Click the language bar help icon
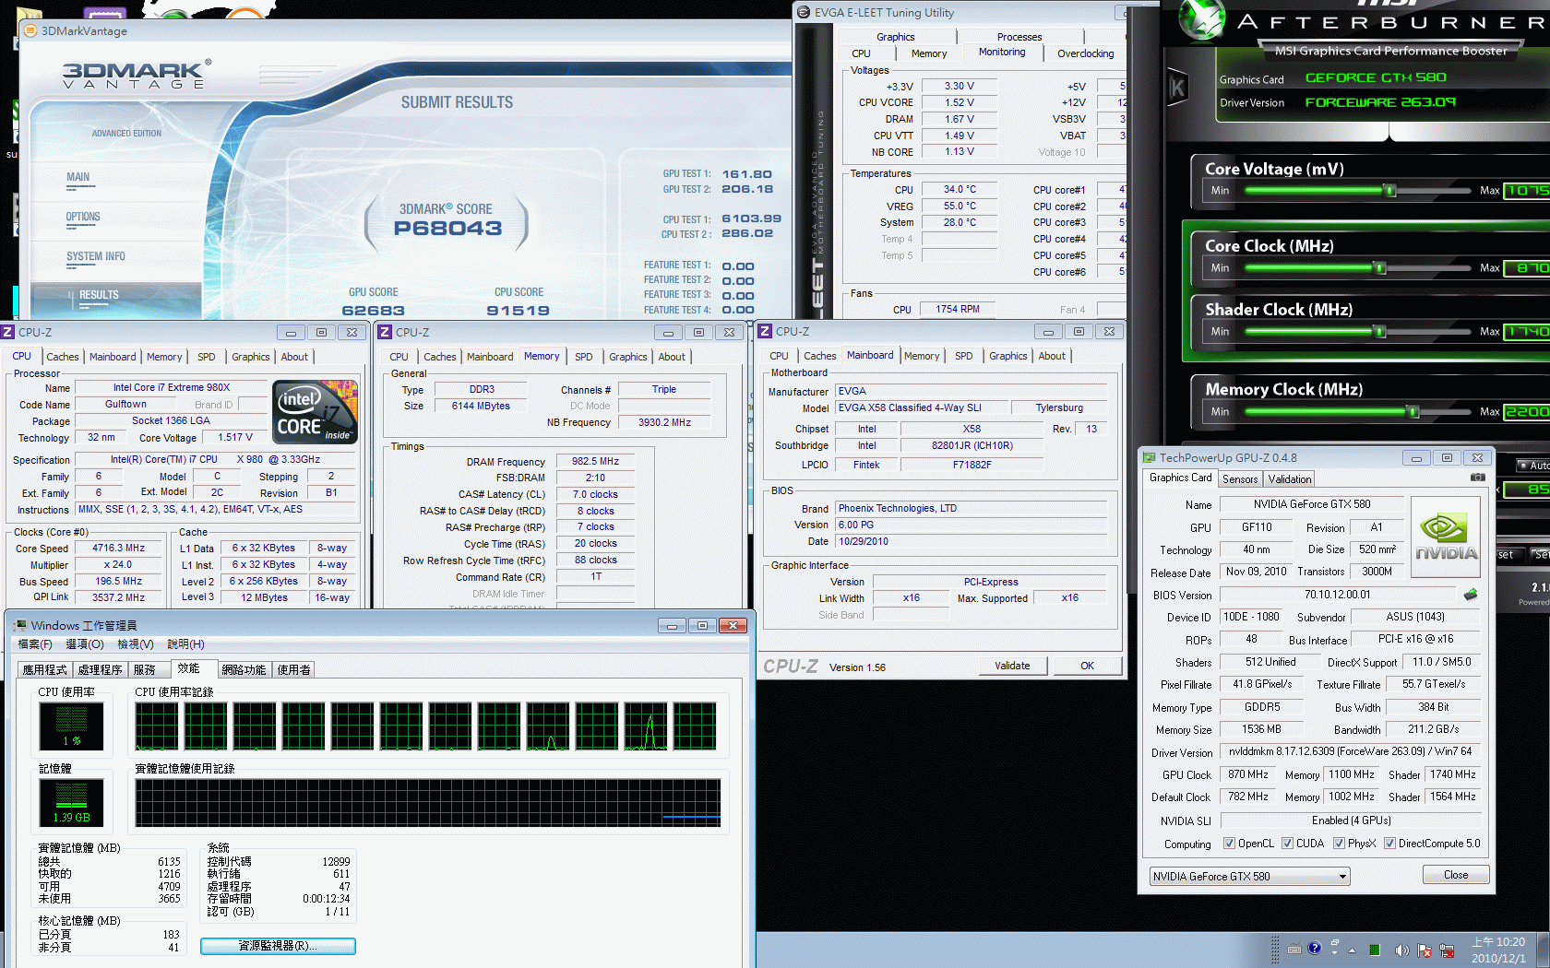 (x=1315, y=948)
